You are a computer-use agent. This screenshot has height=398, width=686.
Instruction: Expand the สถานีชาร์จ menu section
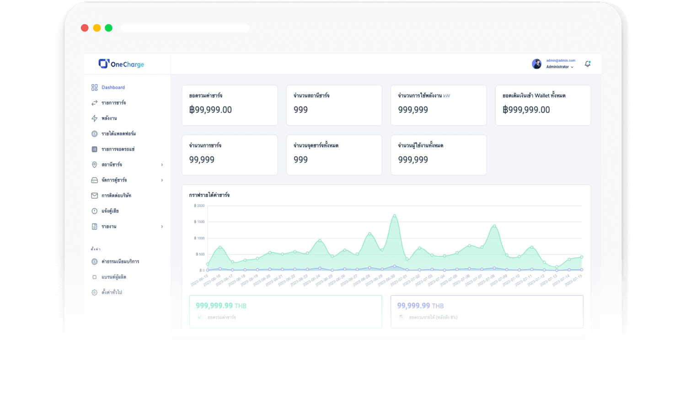[x=162, y=165]
